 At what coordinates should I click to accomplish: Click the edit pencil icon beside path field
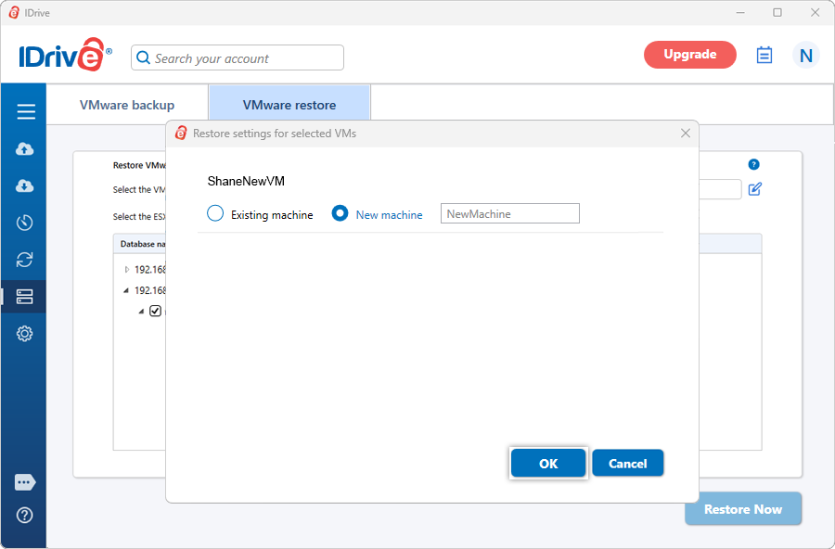(754, 189)
